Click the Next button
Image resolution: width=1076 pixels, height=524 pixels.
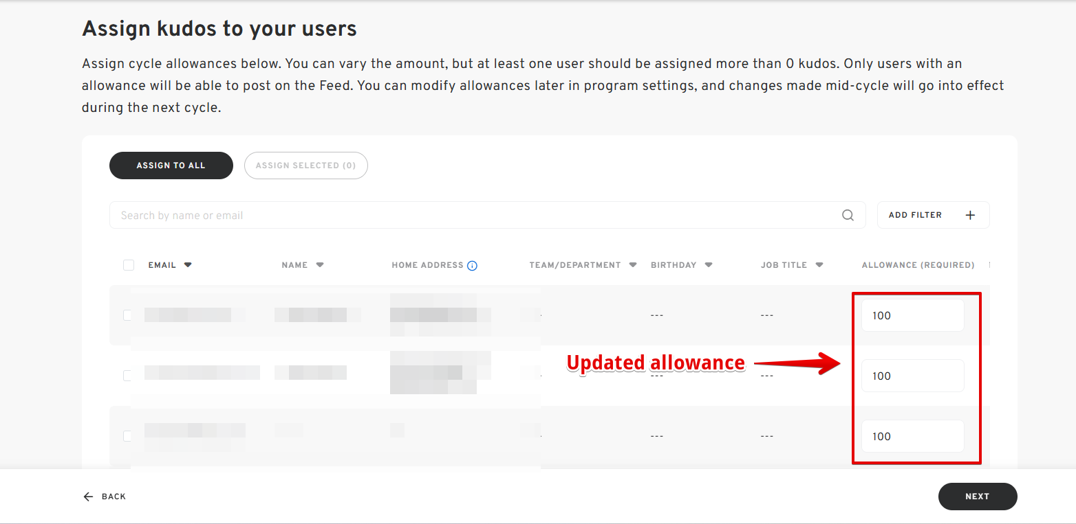(x=977, y=497)
